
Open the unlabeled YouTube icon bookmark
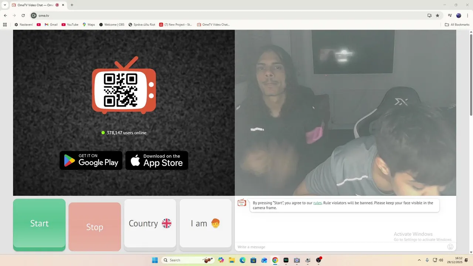tap(38, 25)
